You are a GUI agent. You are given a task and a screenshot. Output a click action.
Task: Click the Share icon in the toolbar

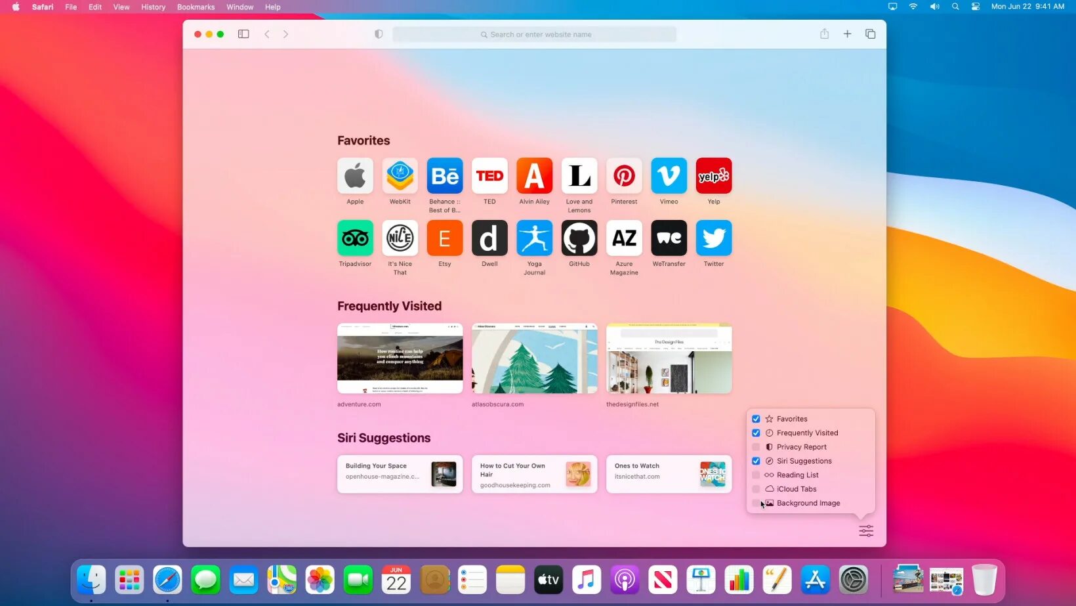[x=824, y=33]
